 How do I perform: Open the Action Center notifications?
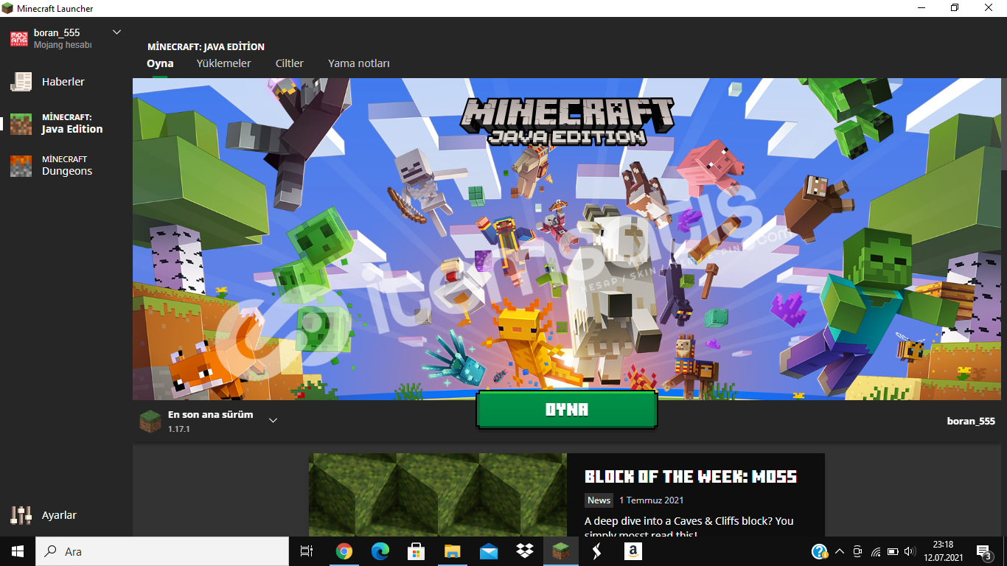point(983,551)
